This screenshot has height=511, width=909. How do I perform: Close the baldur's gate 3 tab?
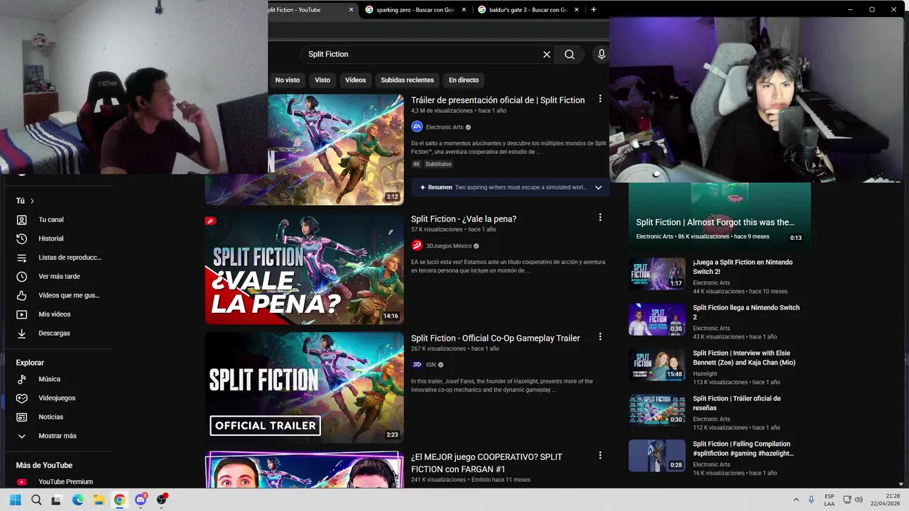[577, 10]
